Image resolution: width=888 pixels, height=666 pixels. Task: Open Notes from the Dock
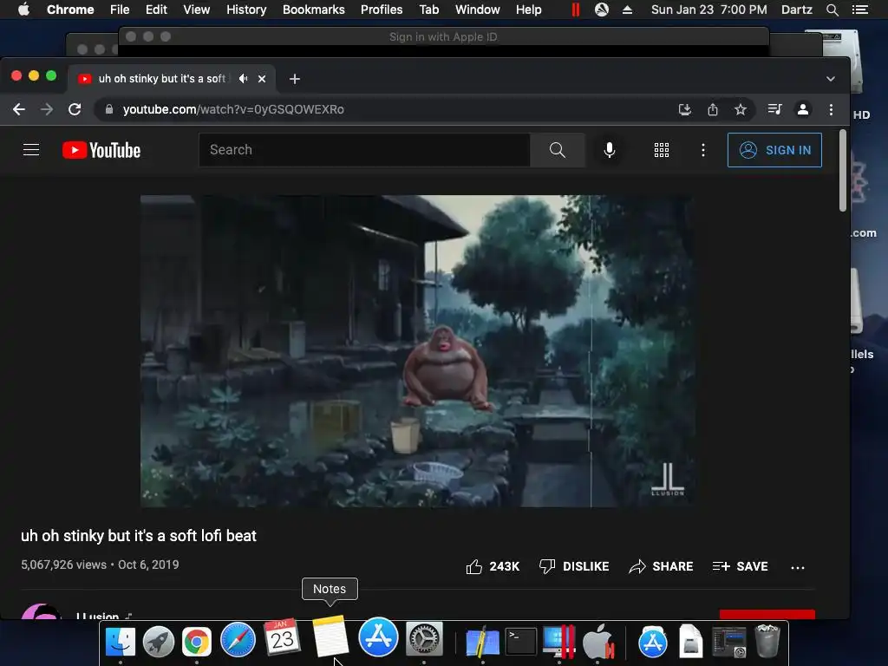tap(330, 636)
